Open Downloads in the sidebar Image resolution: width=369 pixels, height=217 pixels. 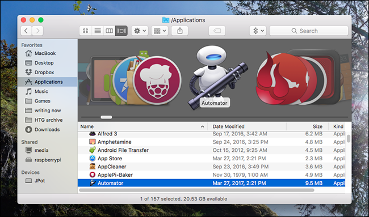pos(48,129)
